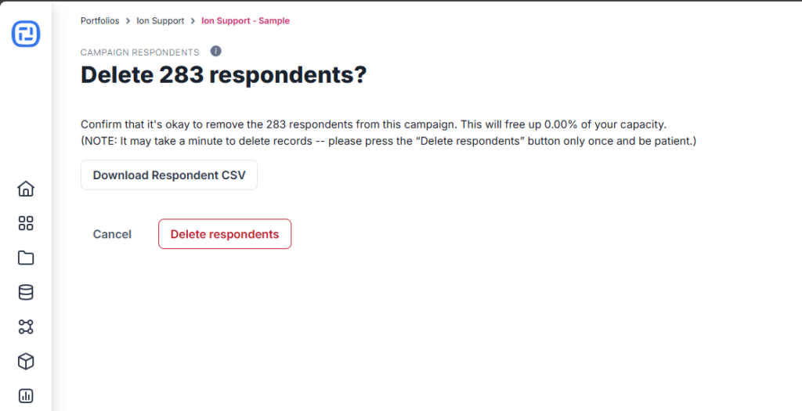This screenshot has height=411, width=802.
Task: Select the folder icon in sidebar
Action: coord(26,258)
